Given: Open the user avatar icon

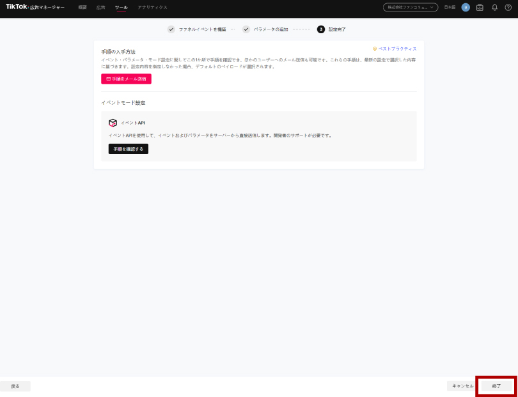Looking at the screenshot, I should 466,8.
